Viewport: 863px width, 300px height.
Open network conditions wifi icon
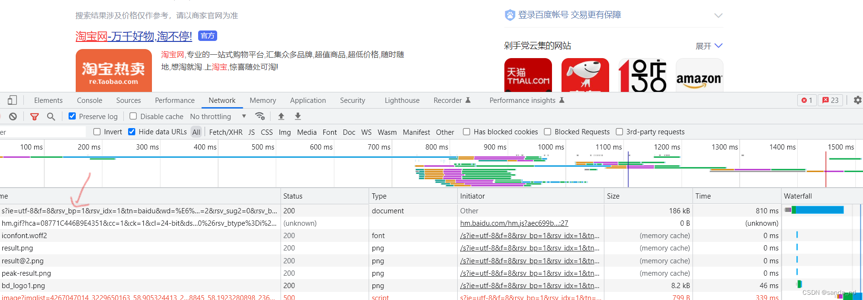click(260, 116)
